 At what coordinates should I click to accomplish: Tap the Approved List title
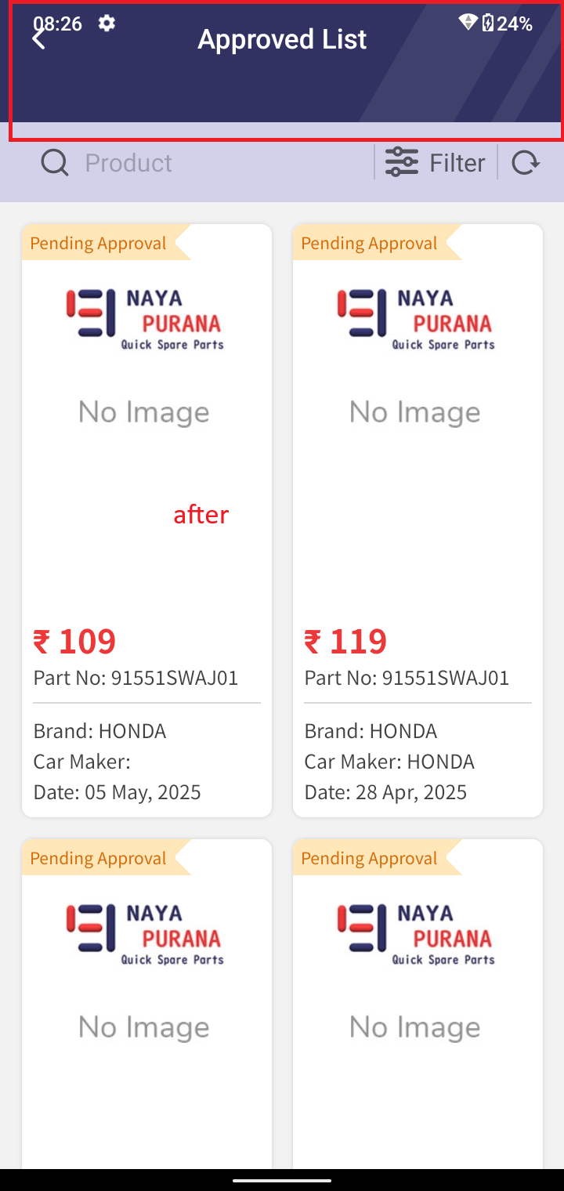point(282,39)
